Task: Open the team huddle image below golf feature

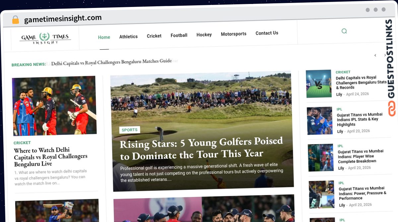Action: [204, 208]
